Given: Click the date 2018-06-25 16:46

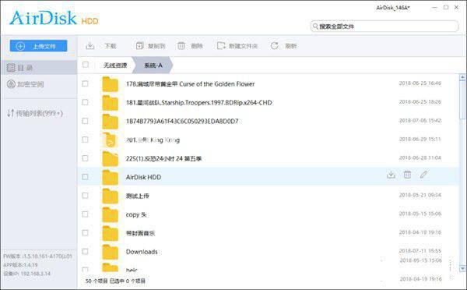Looking at the screenshot, I should tap(420, 83).
